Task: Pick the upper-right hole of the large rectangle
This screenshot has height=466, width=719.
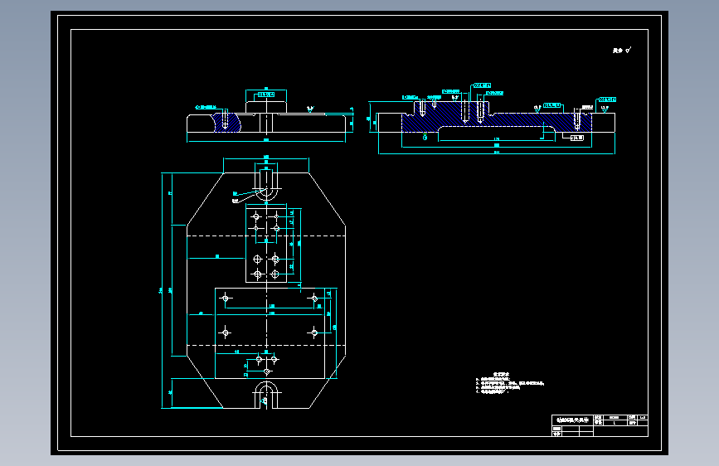Action: (314, 299)
